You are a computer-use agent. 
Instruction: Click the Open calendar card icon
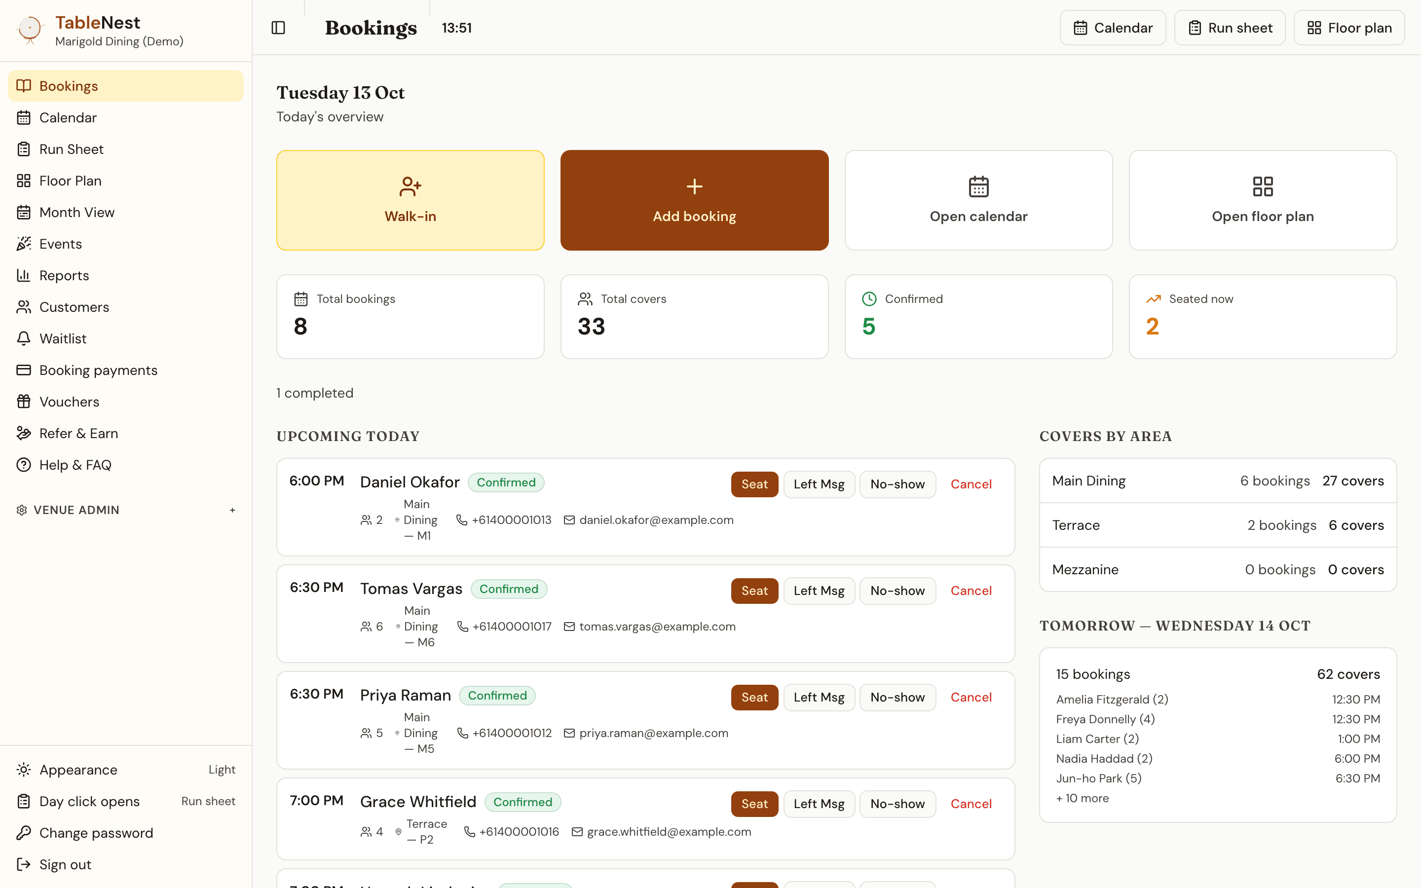[x=978, y=187]
